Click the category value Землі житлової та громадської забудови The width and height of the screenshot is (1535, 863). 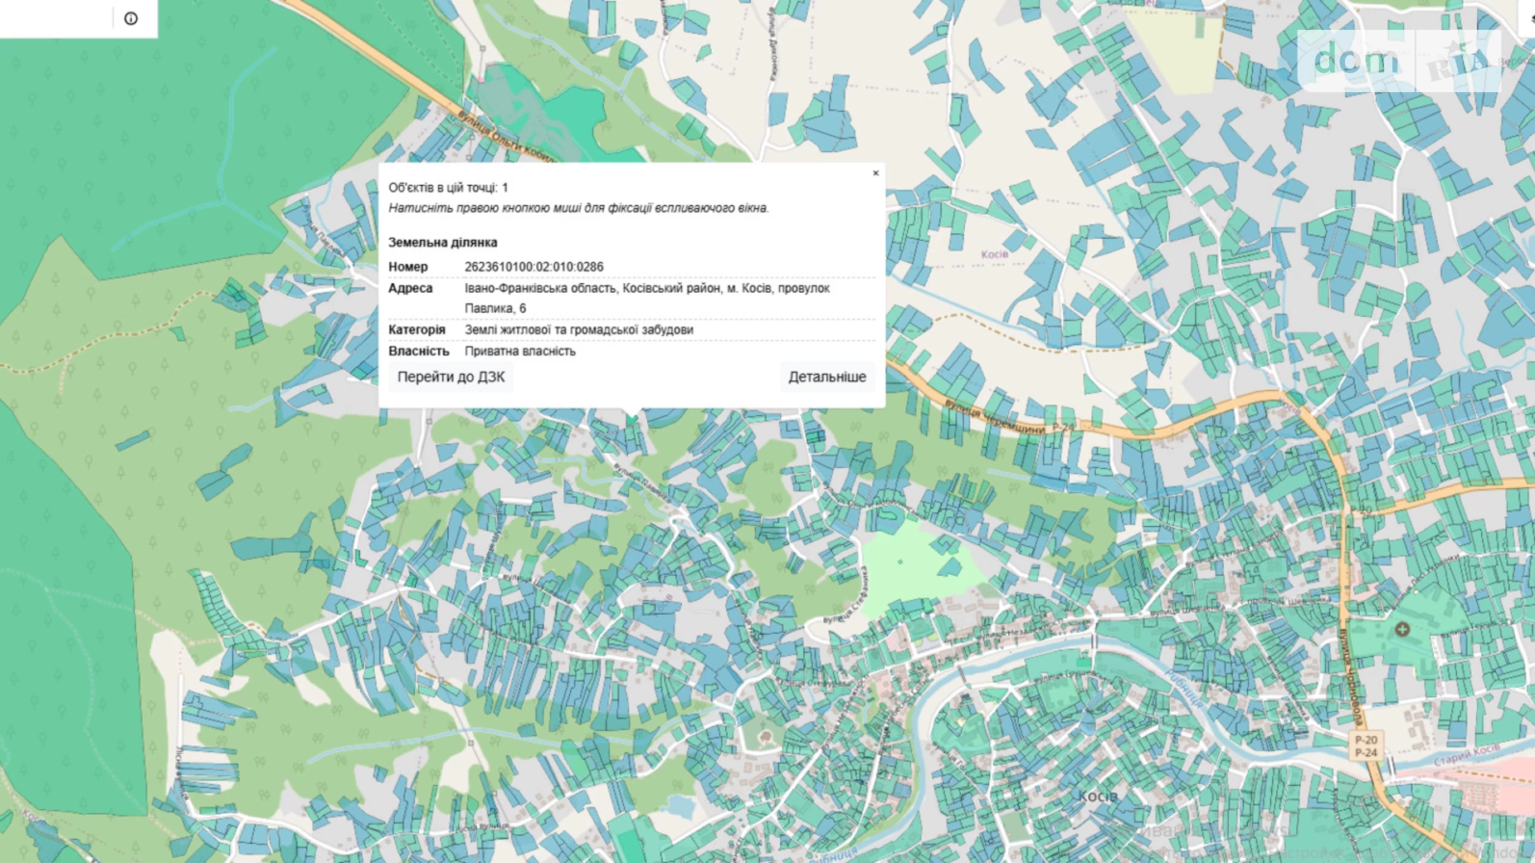pyautogui.click(x=578, y=329)
